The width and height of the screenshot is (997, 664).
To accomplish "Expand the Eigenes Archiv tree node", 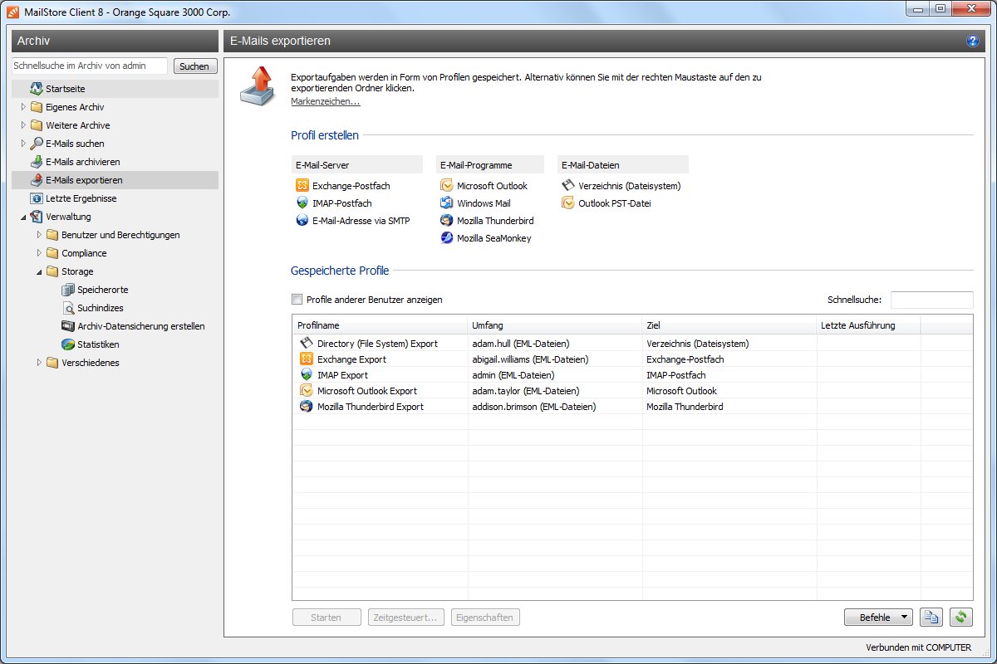I will tap(24, 107).
